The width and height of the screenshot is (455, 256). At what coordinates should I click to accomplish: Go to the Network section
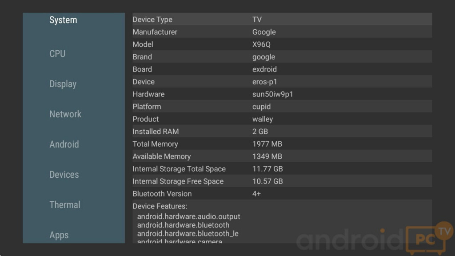(65, 114)
